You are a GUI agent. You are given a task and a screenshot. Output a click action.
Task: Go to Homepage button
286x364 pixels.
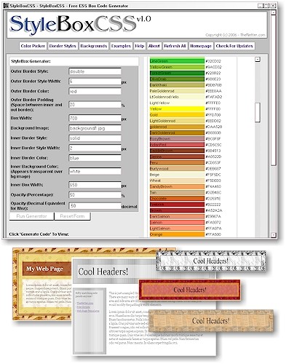point(201,46)
